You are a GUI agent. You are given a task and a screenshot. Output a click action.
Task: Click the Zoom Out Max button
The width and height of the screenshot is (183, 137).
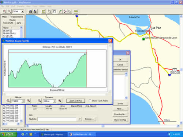tap(76, 101)
